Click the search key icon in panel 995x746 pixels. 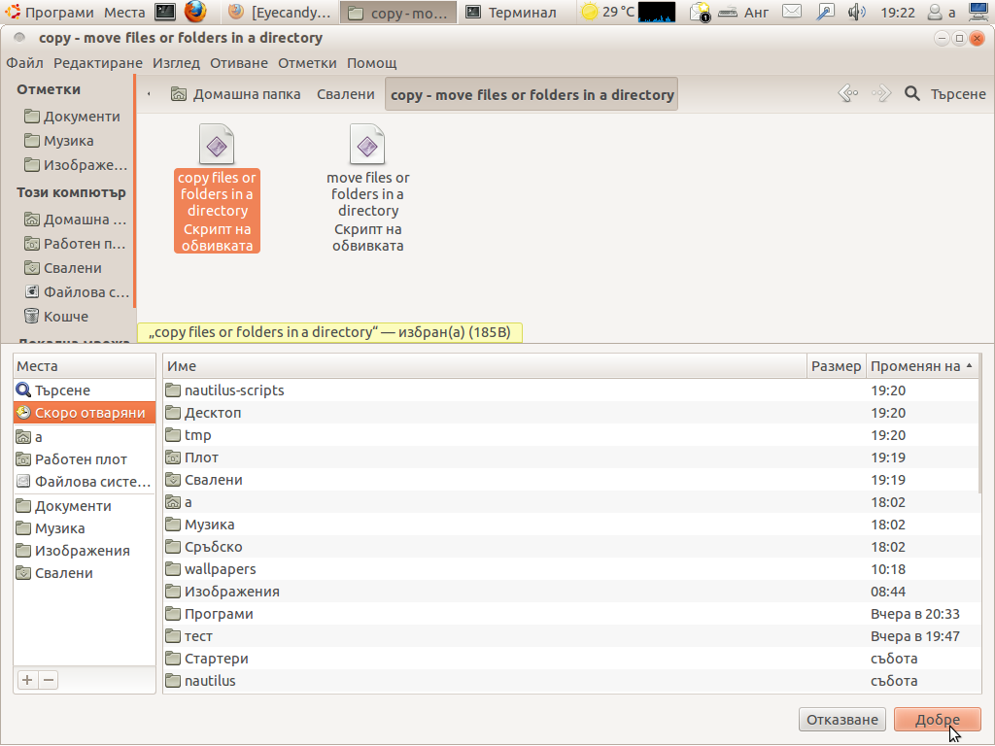coord(825,12)
